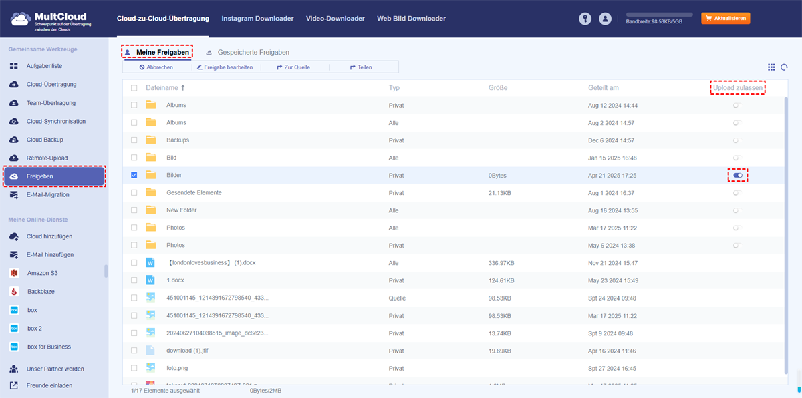Screen dimensions: 802x398
Task: Click the key icon in header
Action: pyautogui.click(x=585, y=19)
